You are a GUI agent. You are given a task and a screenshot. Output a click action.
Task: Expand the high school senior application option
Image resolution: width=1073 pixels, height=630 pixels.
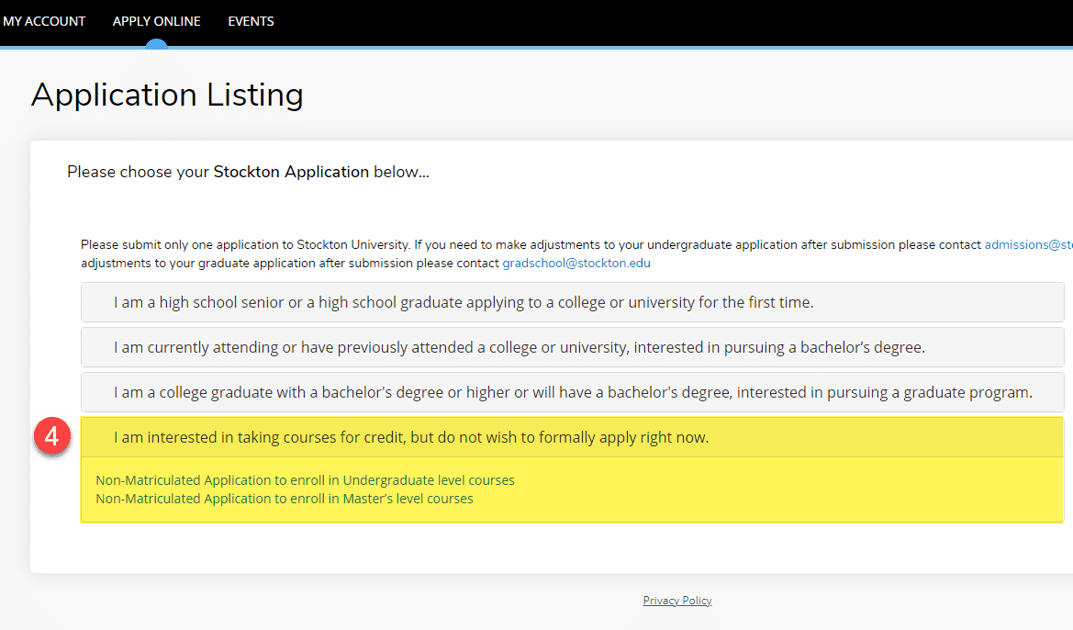tap(572, 302)
